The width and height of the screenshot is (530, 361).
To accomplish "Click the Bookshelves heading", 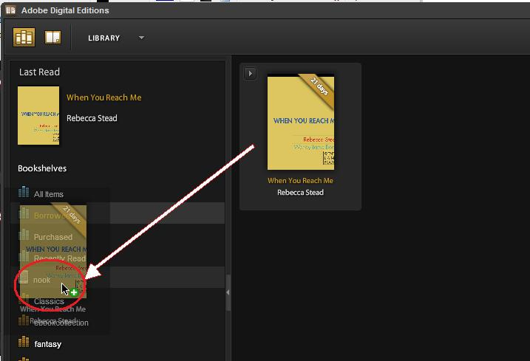I will 42,168.
